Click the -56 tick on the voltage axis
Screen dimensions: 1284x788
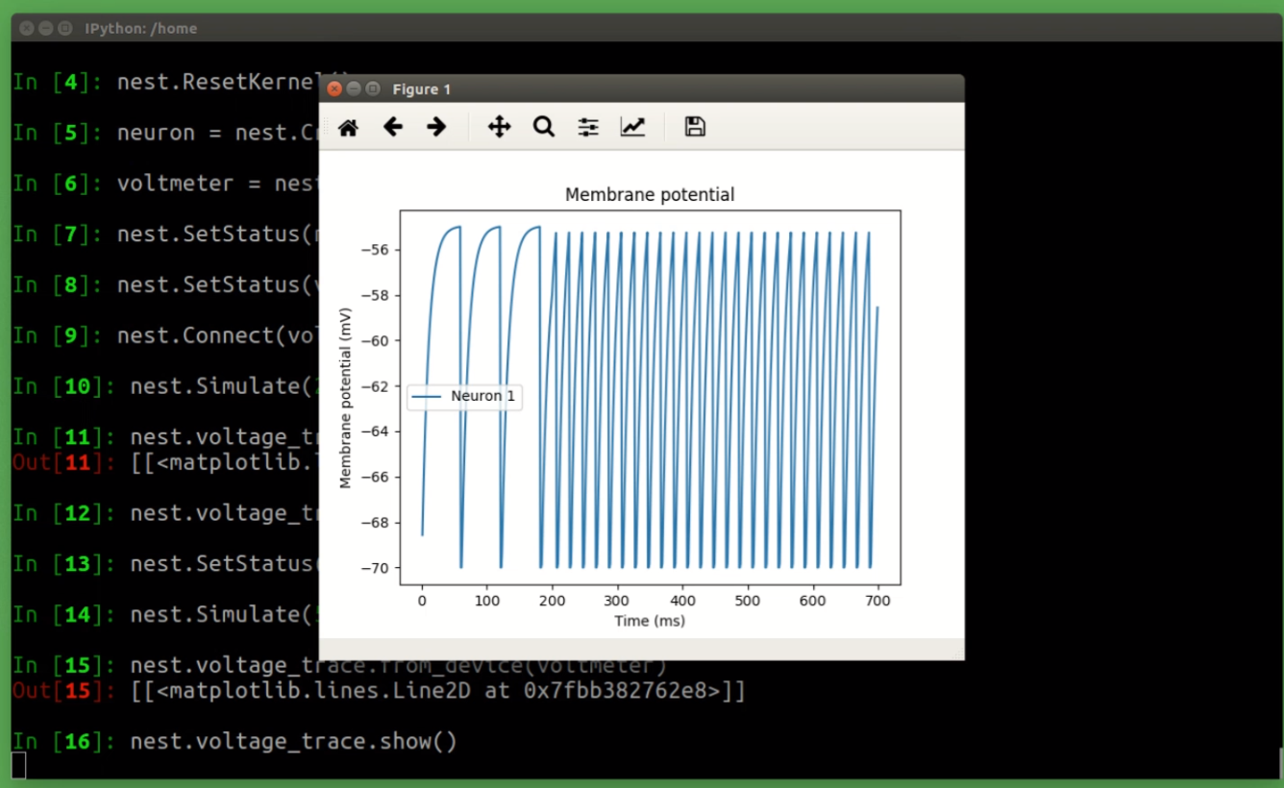click(x=376, y=250)
